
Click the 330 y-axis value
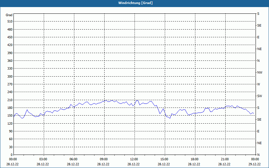(10, 69)
